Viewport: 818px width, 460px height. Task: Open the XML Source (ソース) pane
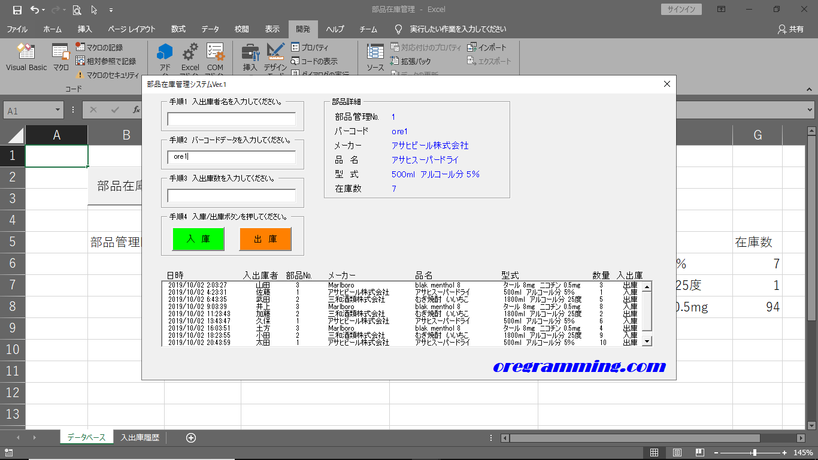[x=375, y=58]
